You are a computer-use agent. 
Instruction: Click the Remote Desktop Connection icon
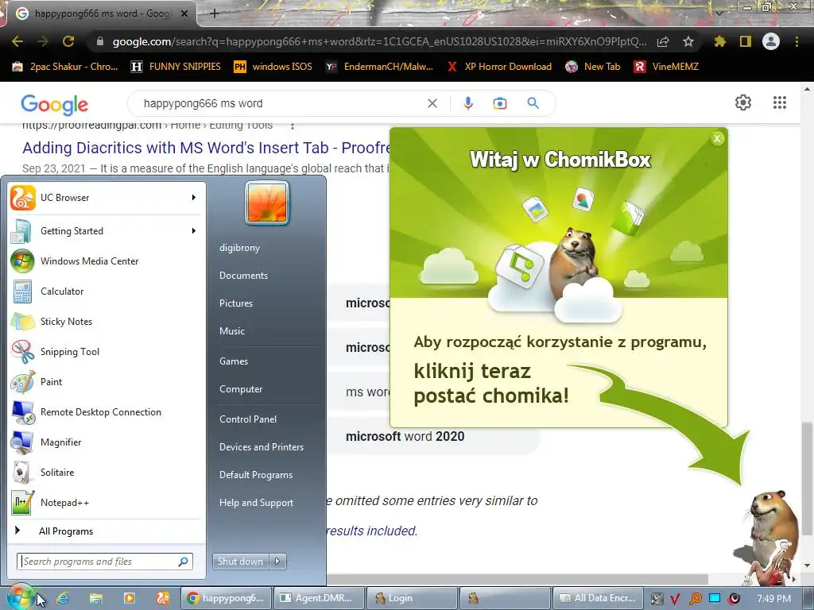click(23, 412)
